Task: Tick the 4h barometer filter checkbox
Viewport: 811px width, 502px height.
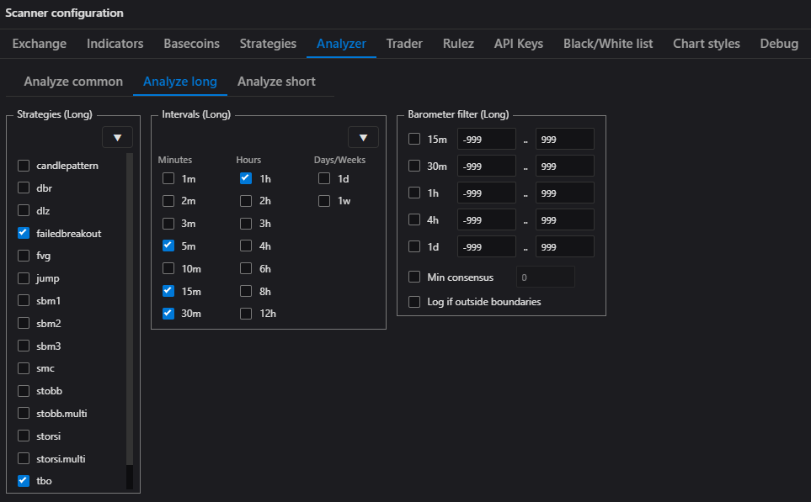Action: tap(414, 219)
